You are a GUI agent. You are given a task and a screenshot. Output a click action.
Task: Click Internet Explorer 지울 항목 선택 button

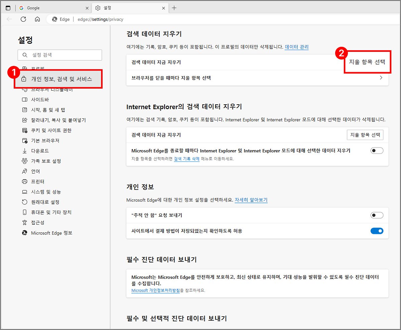(x=365, y=135)
